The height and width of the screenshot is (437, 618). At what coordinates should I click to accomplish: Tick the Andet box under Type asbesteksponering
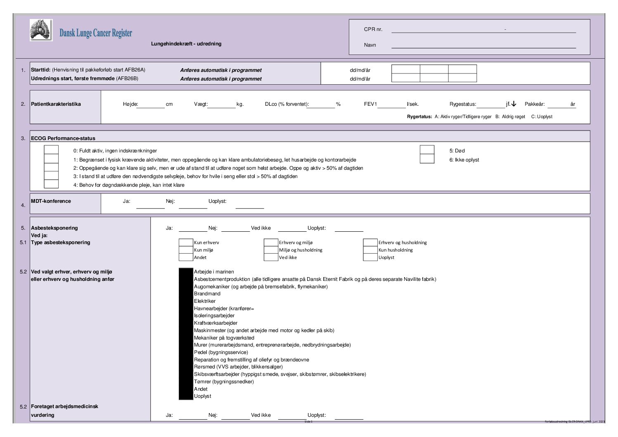[x=186, y=257]
